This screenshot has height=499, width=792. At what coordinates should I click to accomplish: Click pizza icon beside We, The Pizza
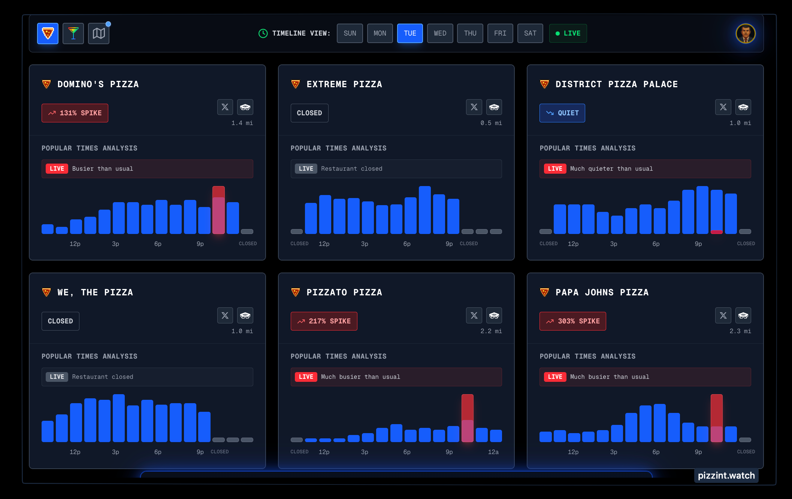[x=46, y=292]
